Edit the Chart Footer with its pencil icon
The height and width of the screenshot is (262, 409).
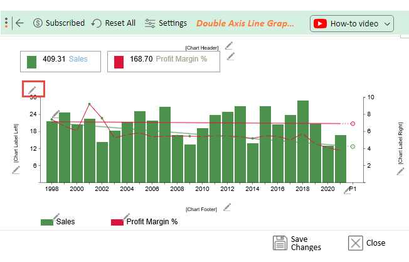coord(227,207)
